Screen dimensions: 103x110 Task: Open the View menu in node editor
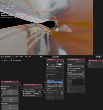17,57
